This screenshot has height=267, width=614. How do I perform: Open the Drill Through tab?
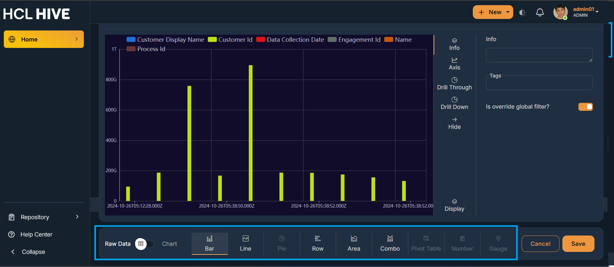(454, 84)
